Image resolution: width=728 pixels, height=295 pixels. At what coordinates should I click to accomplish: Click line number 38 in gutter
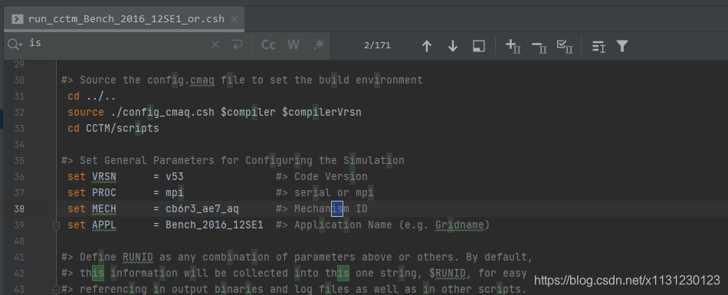pyautogui.click(x=19, y=208)
